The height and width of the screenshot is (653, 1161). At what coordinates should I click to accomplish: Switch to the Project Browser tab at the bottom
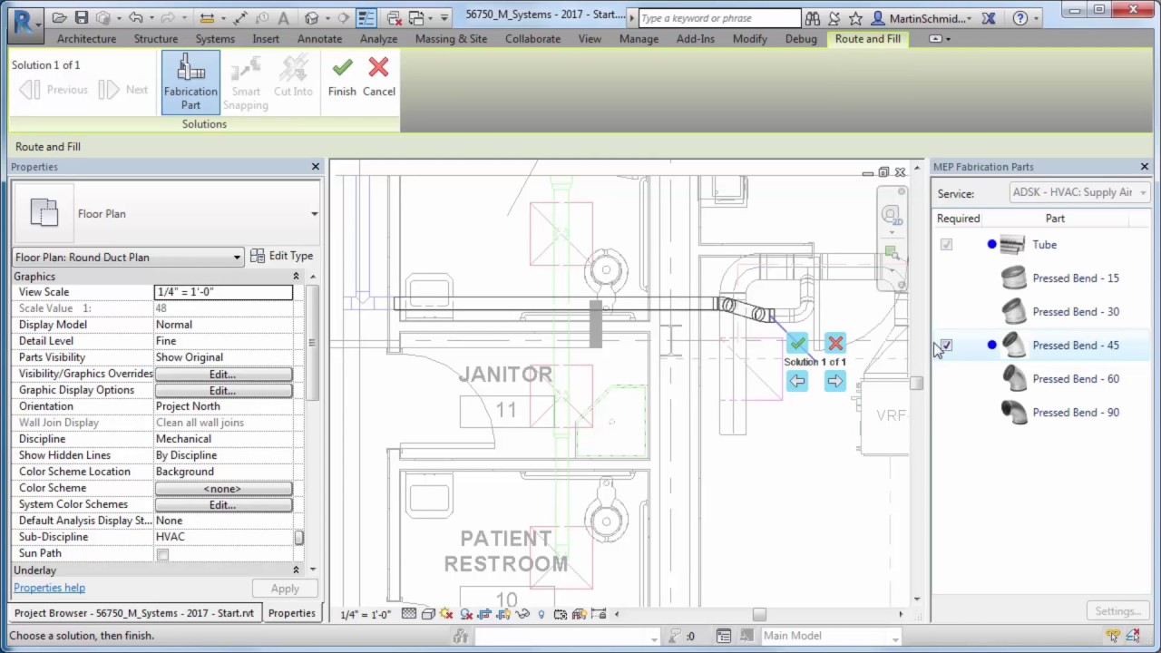click(x=134, y=613)
